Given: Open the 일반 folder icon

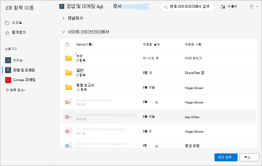Looking at the screenshot, I should 68,73.
